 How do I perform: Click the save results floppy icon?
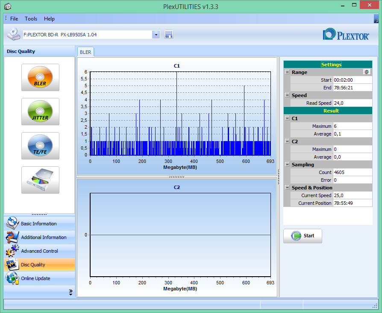pyautogui.click(x=169, y=34)
